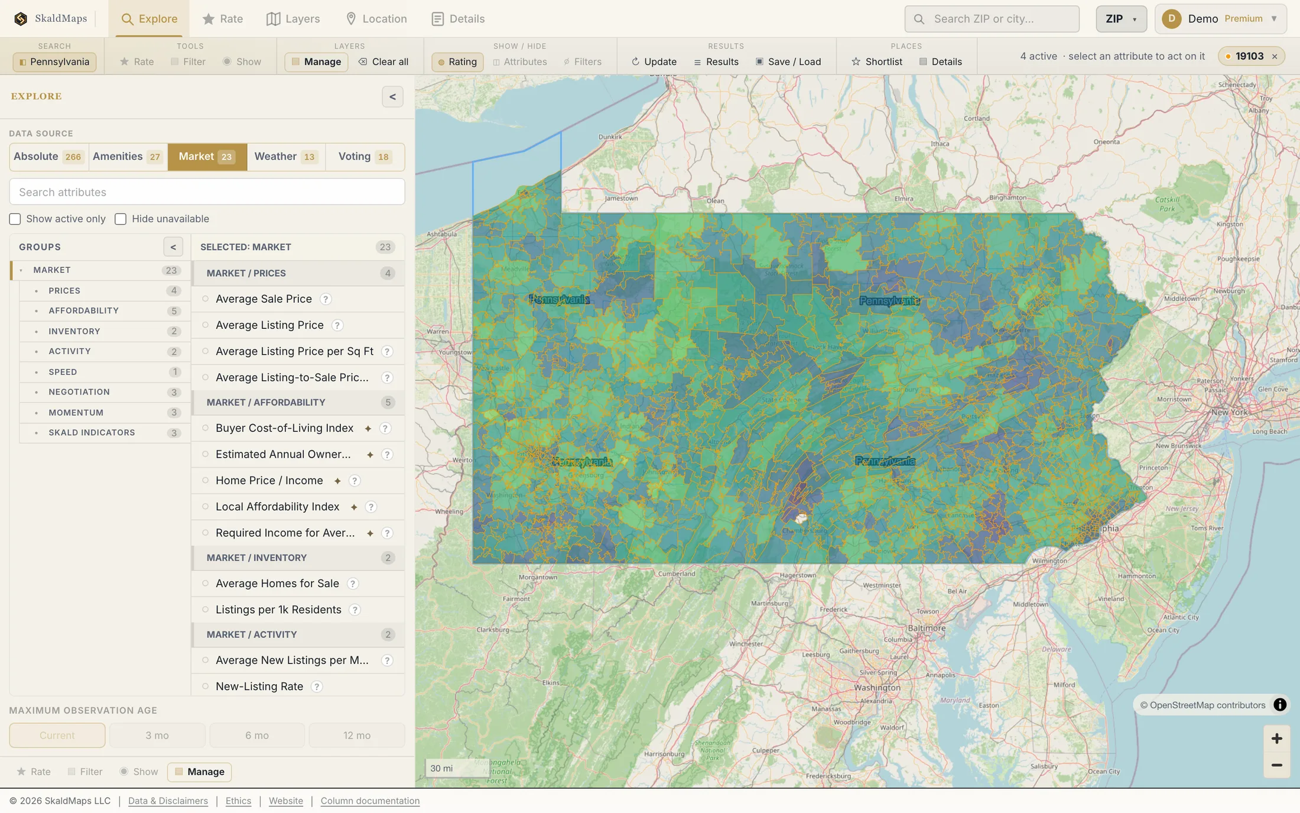
Task: Click help icon next to Average Sale Price
Action: tap(326, 299)
